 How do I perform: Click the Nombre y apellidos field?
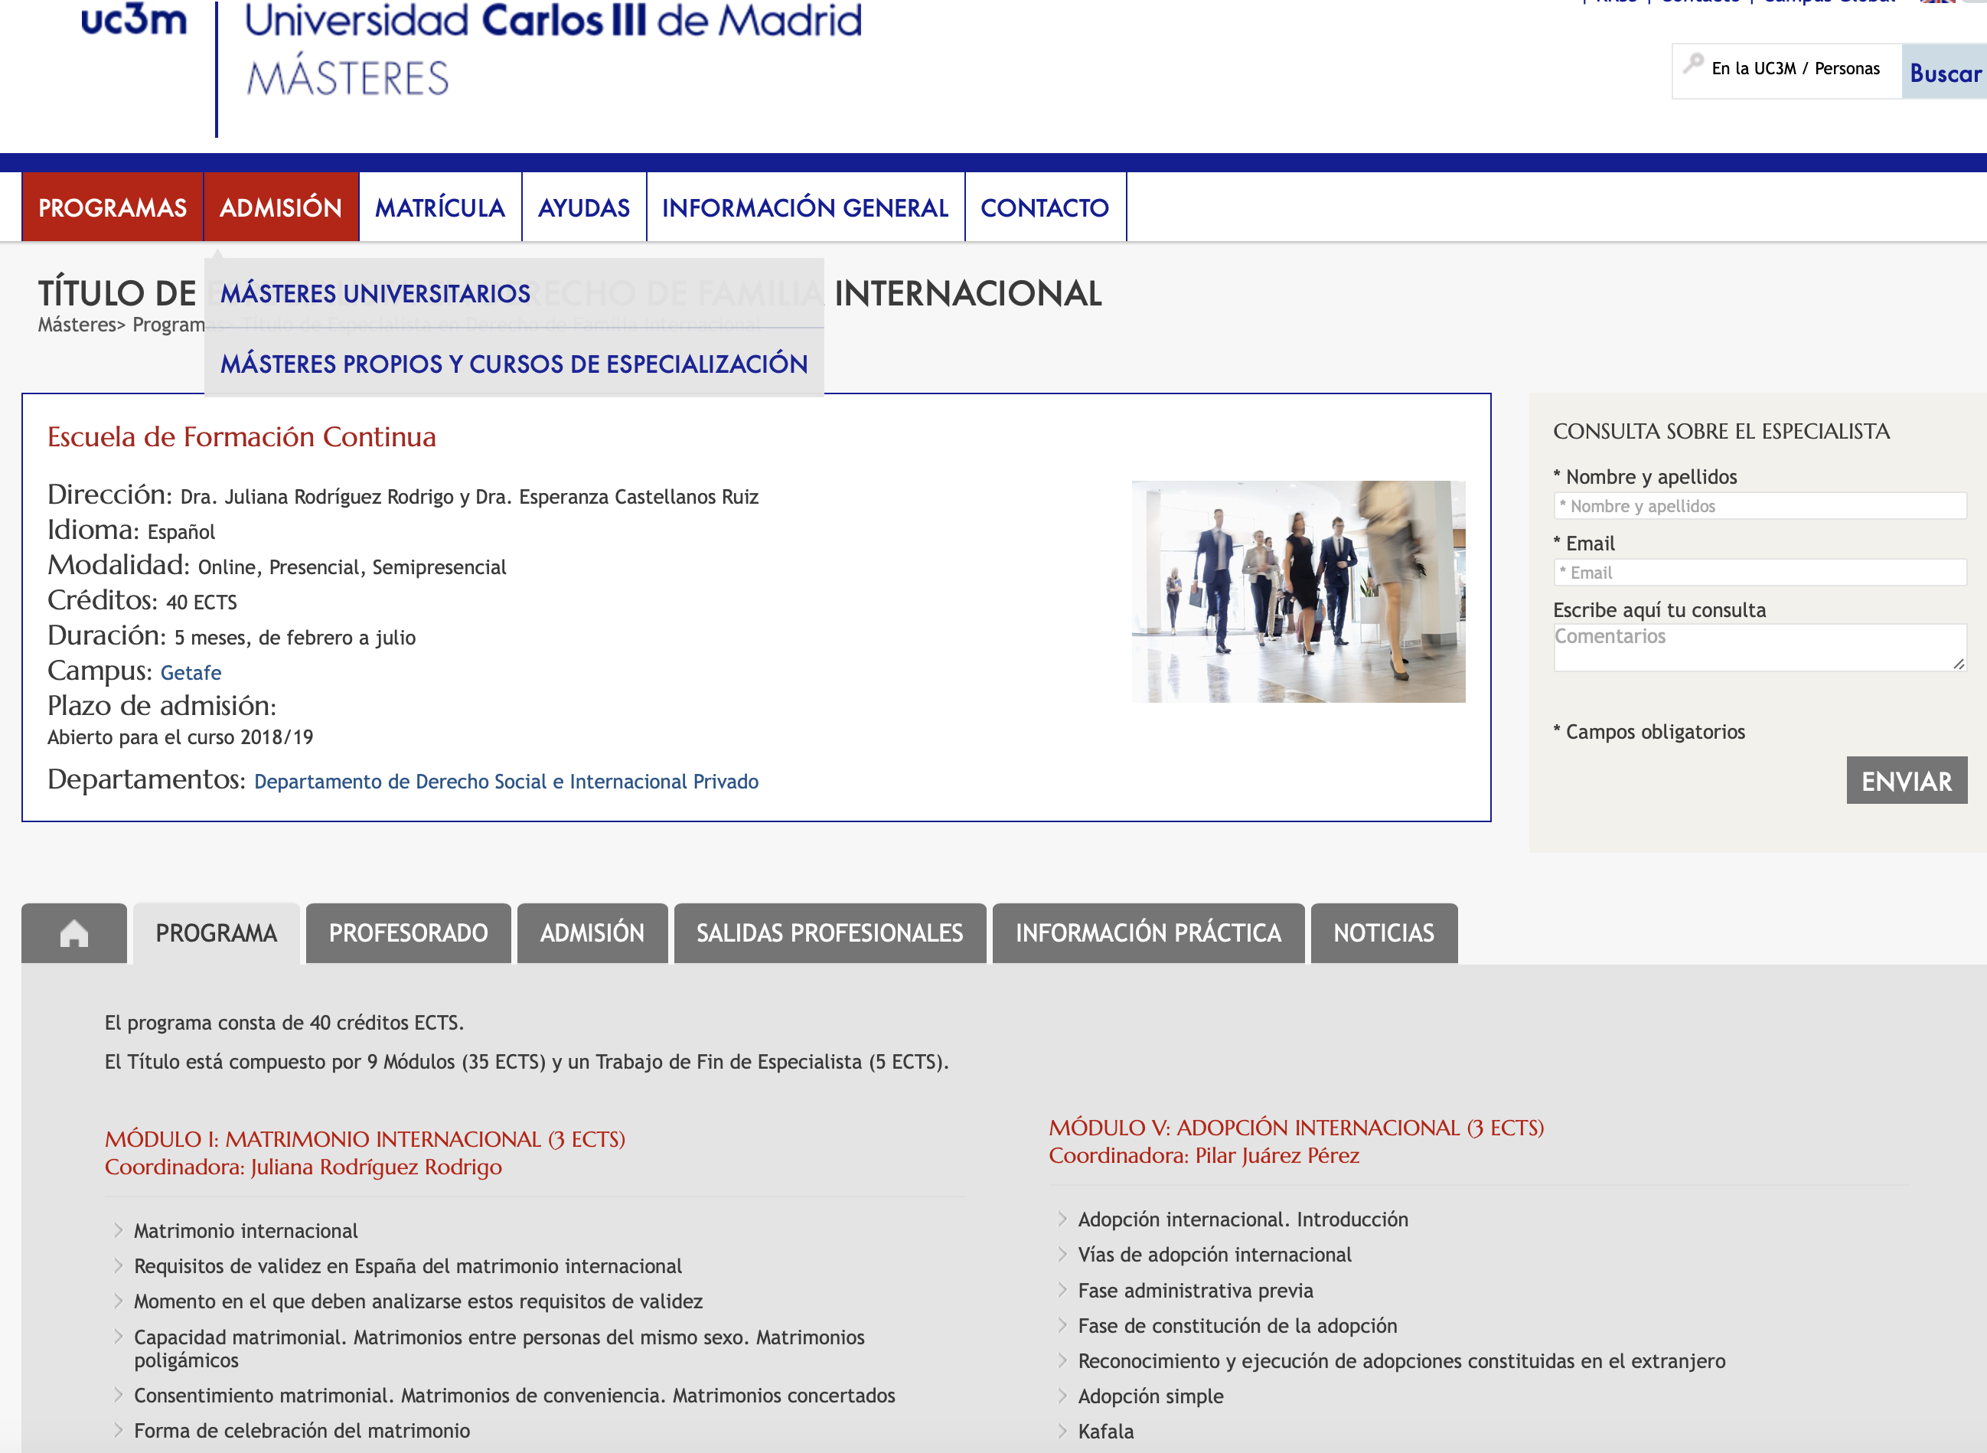click(1759, 506)
